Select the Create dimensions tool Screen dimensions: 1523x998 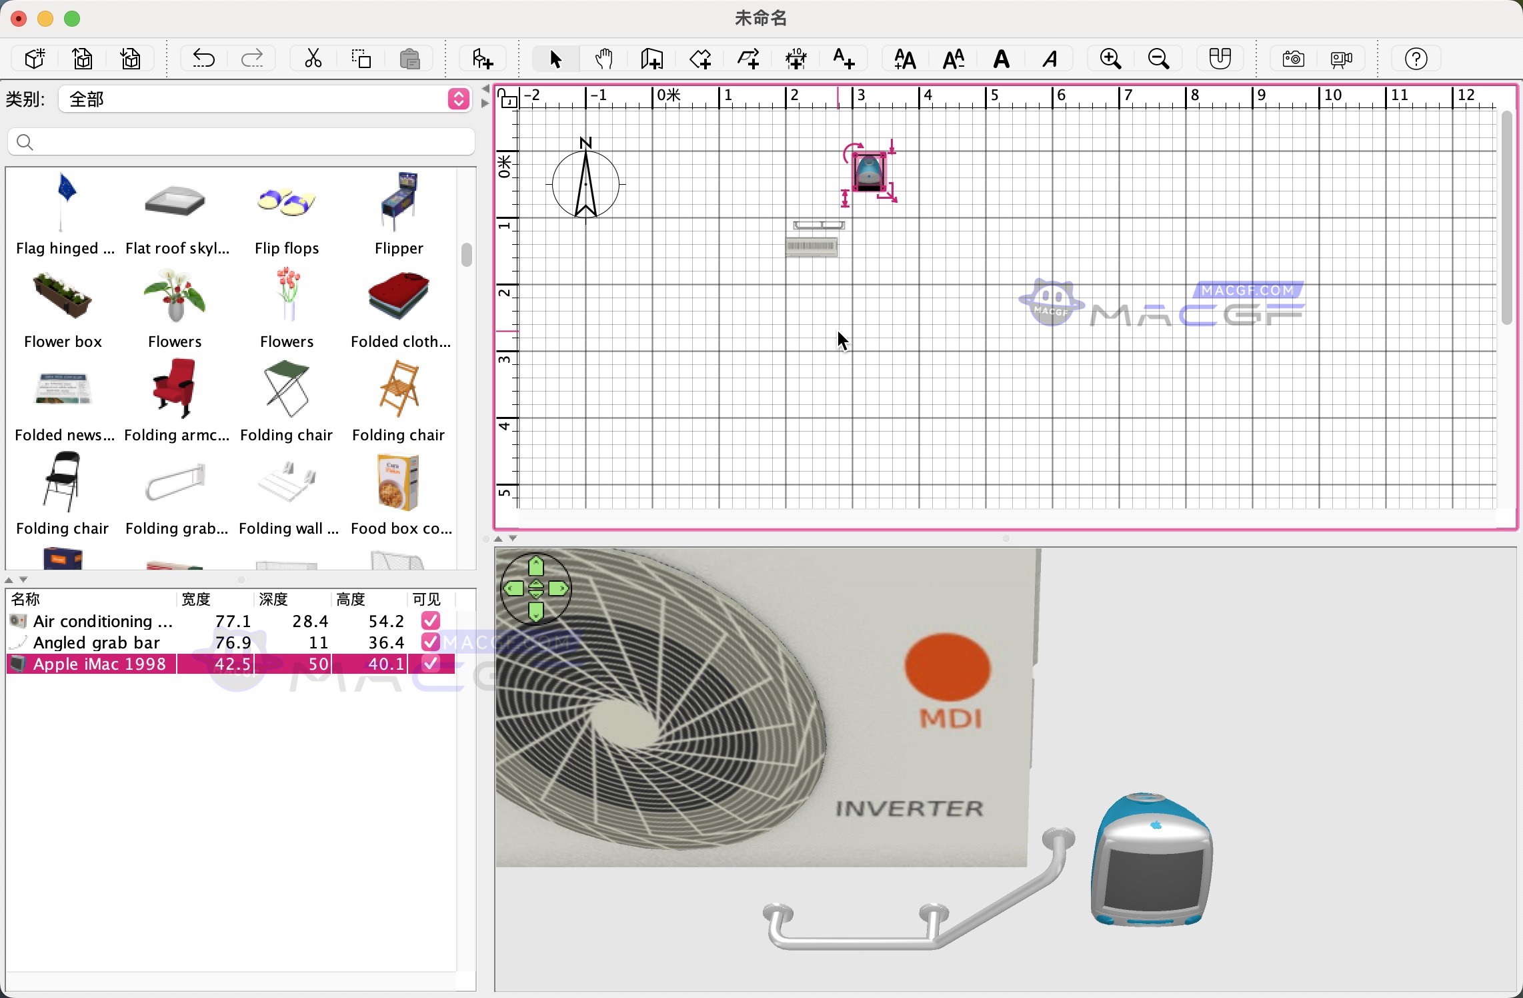[796, 59]
